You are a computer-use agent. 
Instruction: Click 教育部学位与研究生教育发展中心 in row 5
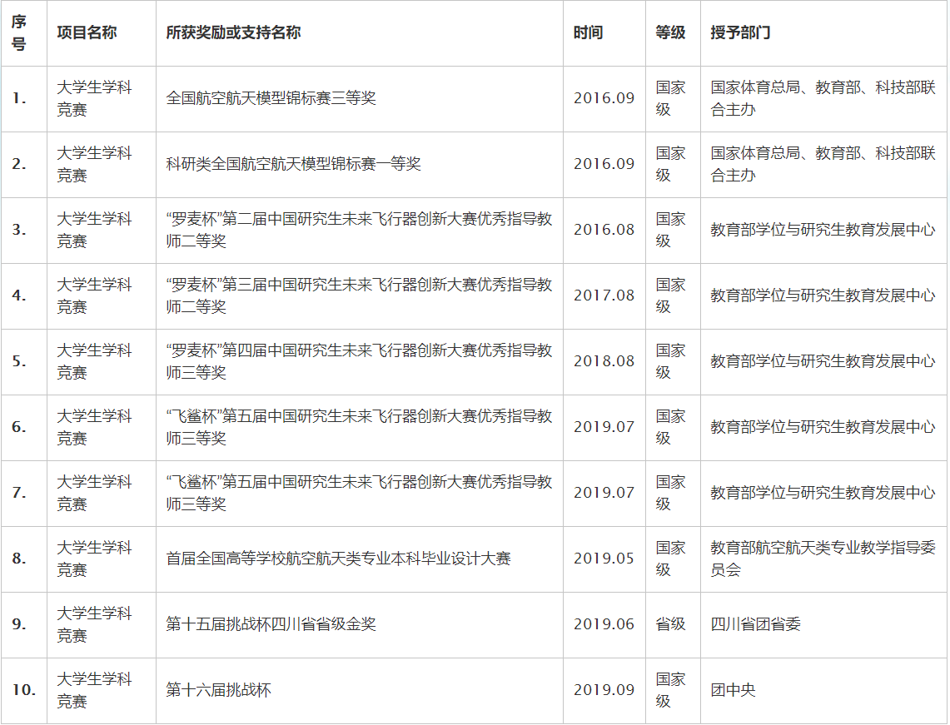[x=823, y=361]
